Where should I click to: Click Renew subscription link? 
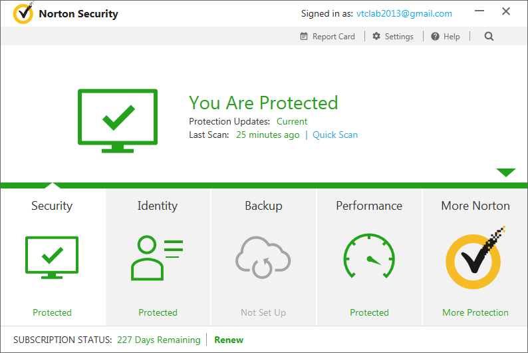click(229, 340)
